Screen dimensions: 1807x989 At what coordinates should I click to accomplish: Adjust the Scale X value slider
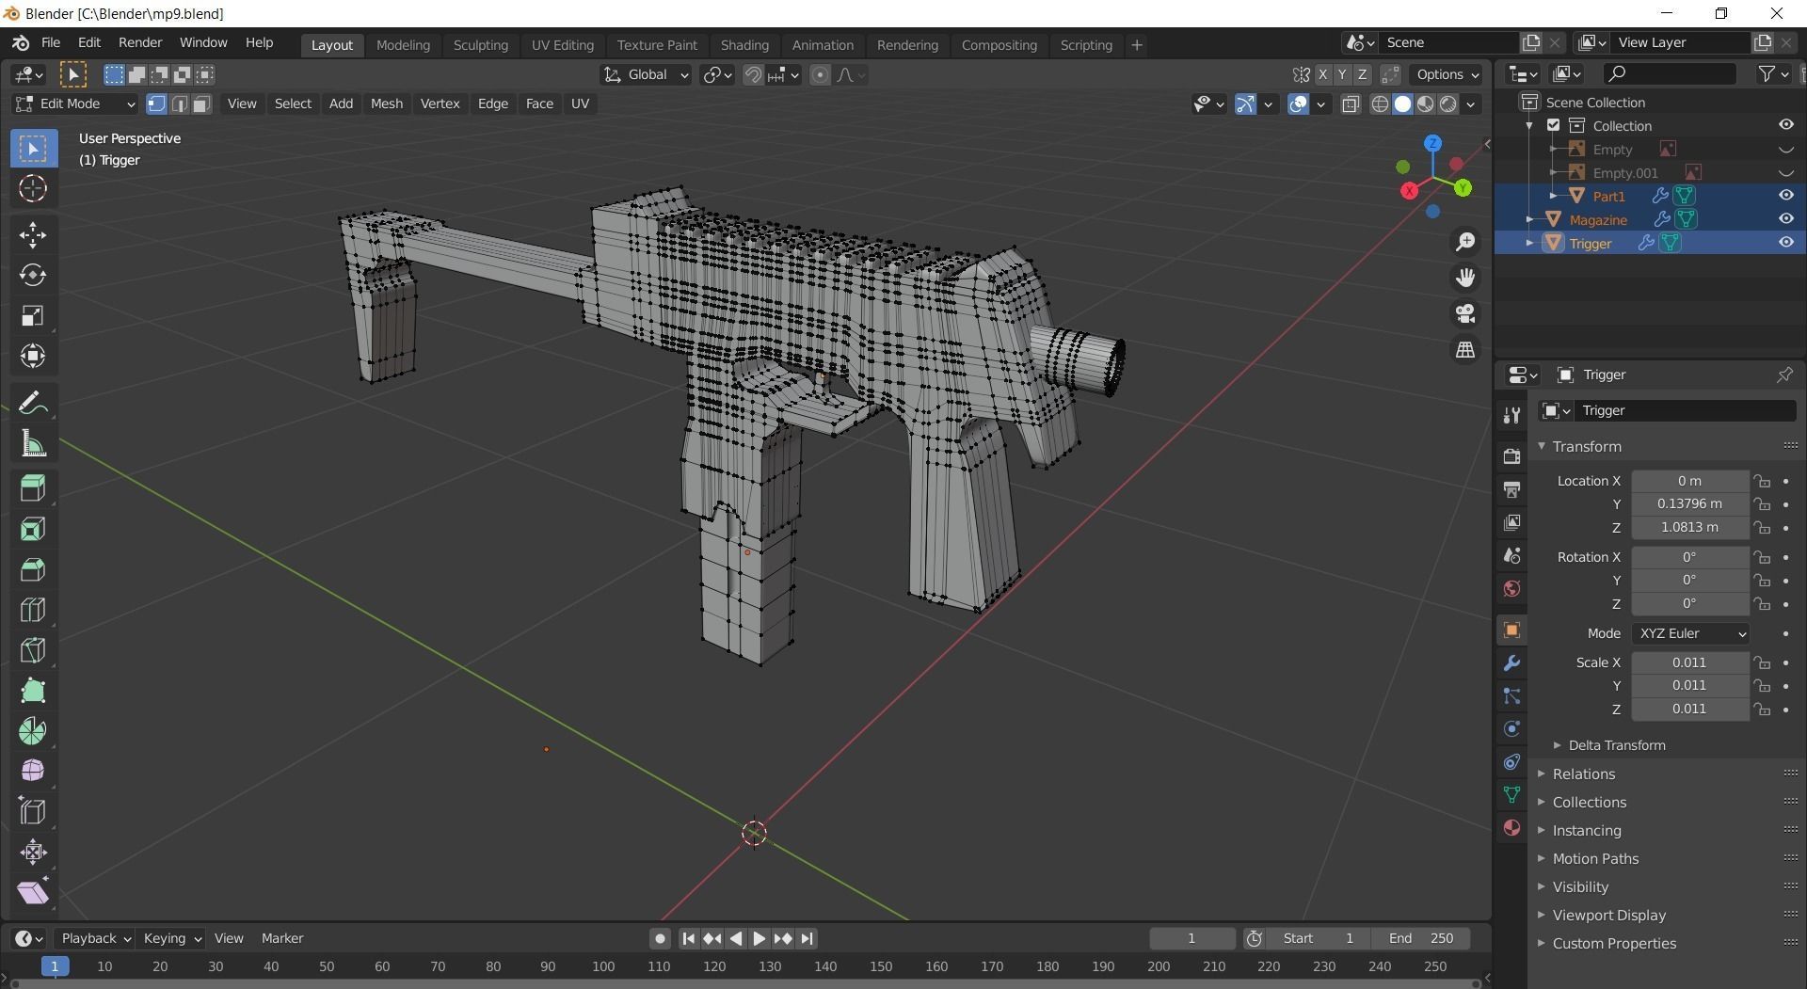click(1689, 662)
